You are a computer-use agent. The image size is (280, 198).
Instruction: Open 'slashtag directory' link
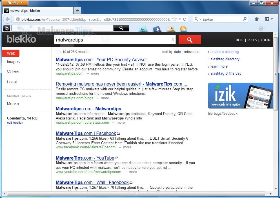(225, 59)
